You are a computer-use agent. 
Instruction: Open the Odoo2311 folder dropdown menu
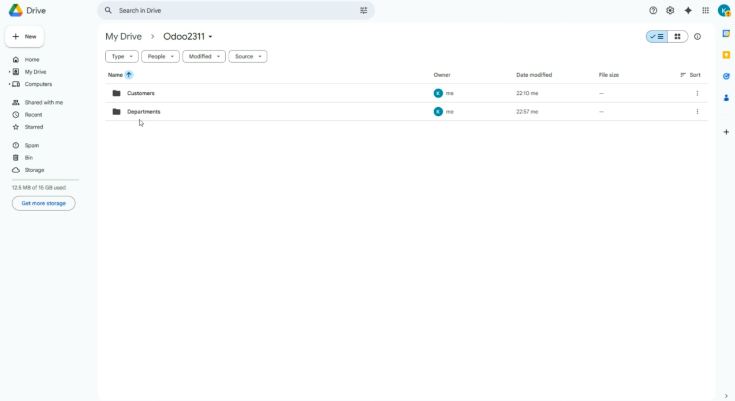coord(211,37)
